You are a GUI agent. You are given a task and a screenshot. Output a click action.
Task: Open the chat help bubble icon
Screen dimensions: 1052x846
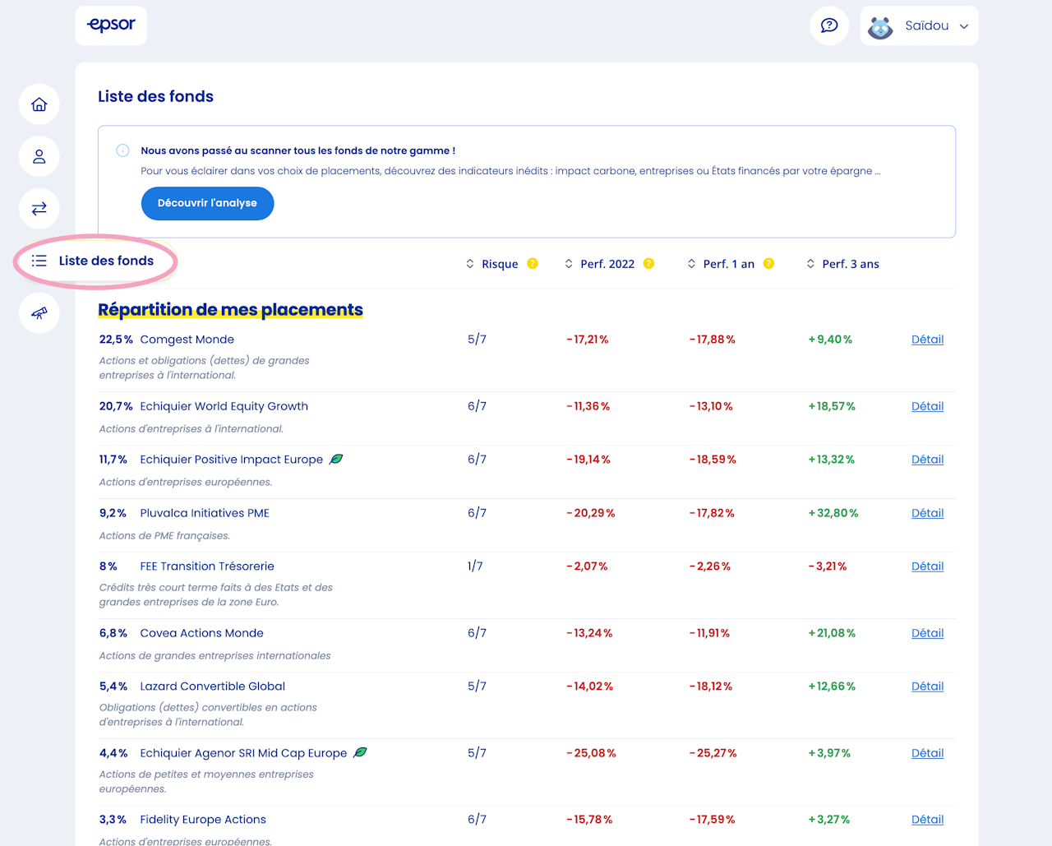point(829,25)
